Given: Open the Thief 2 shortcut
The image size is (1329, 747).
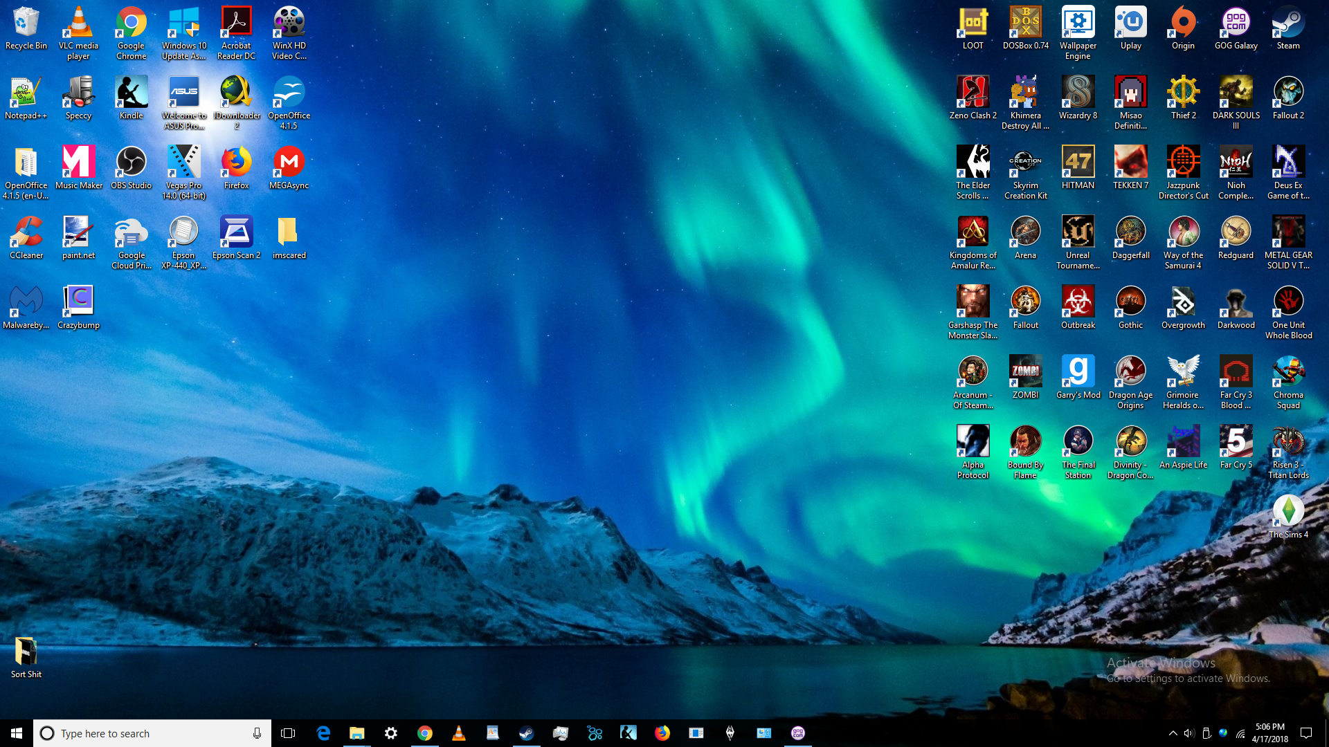Looking at the screenshot, I should pyautogui.click(x=1184, y=99).
